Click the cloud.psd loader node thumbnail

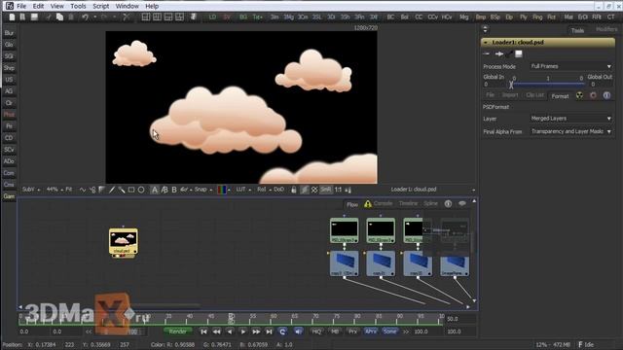coord(124,240)
